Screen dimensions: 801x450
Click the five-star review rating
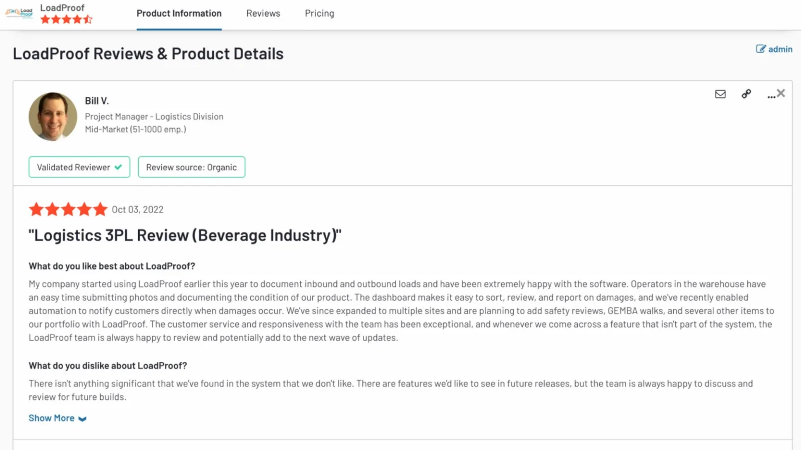coord(68,209)
